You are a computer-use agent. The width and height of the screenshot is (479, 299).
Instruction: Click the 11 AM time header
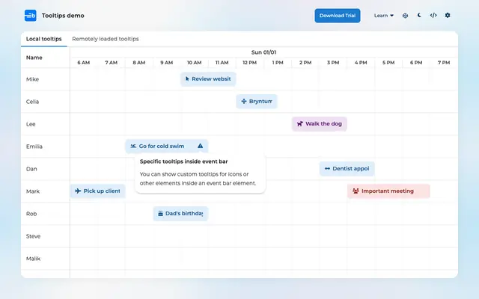point(222,63)
